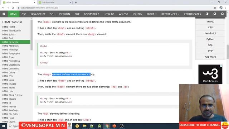
Task: Open the Chrome icon in the taskbar
Action: pyautogui.click(x=107, y=126)
